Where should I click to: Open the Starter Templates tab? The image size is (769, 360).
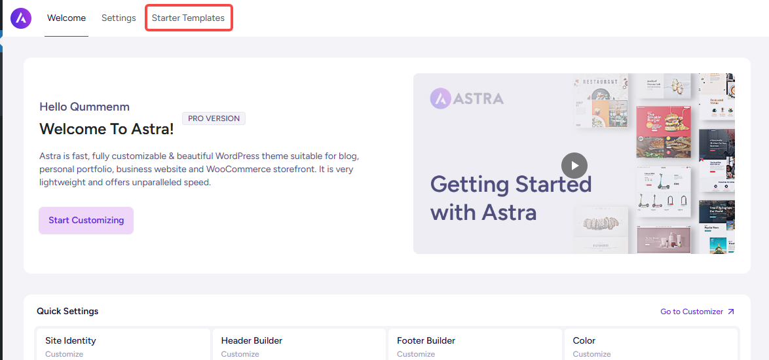[188, 18]
